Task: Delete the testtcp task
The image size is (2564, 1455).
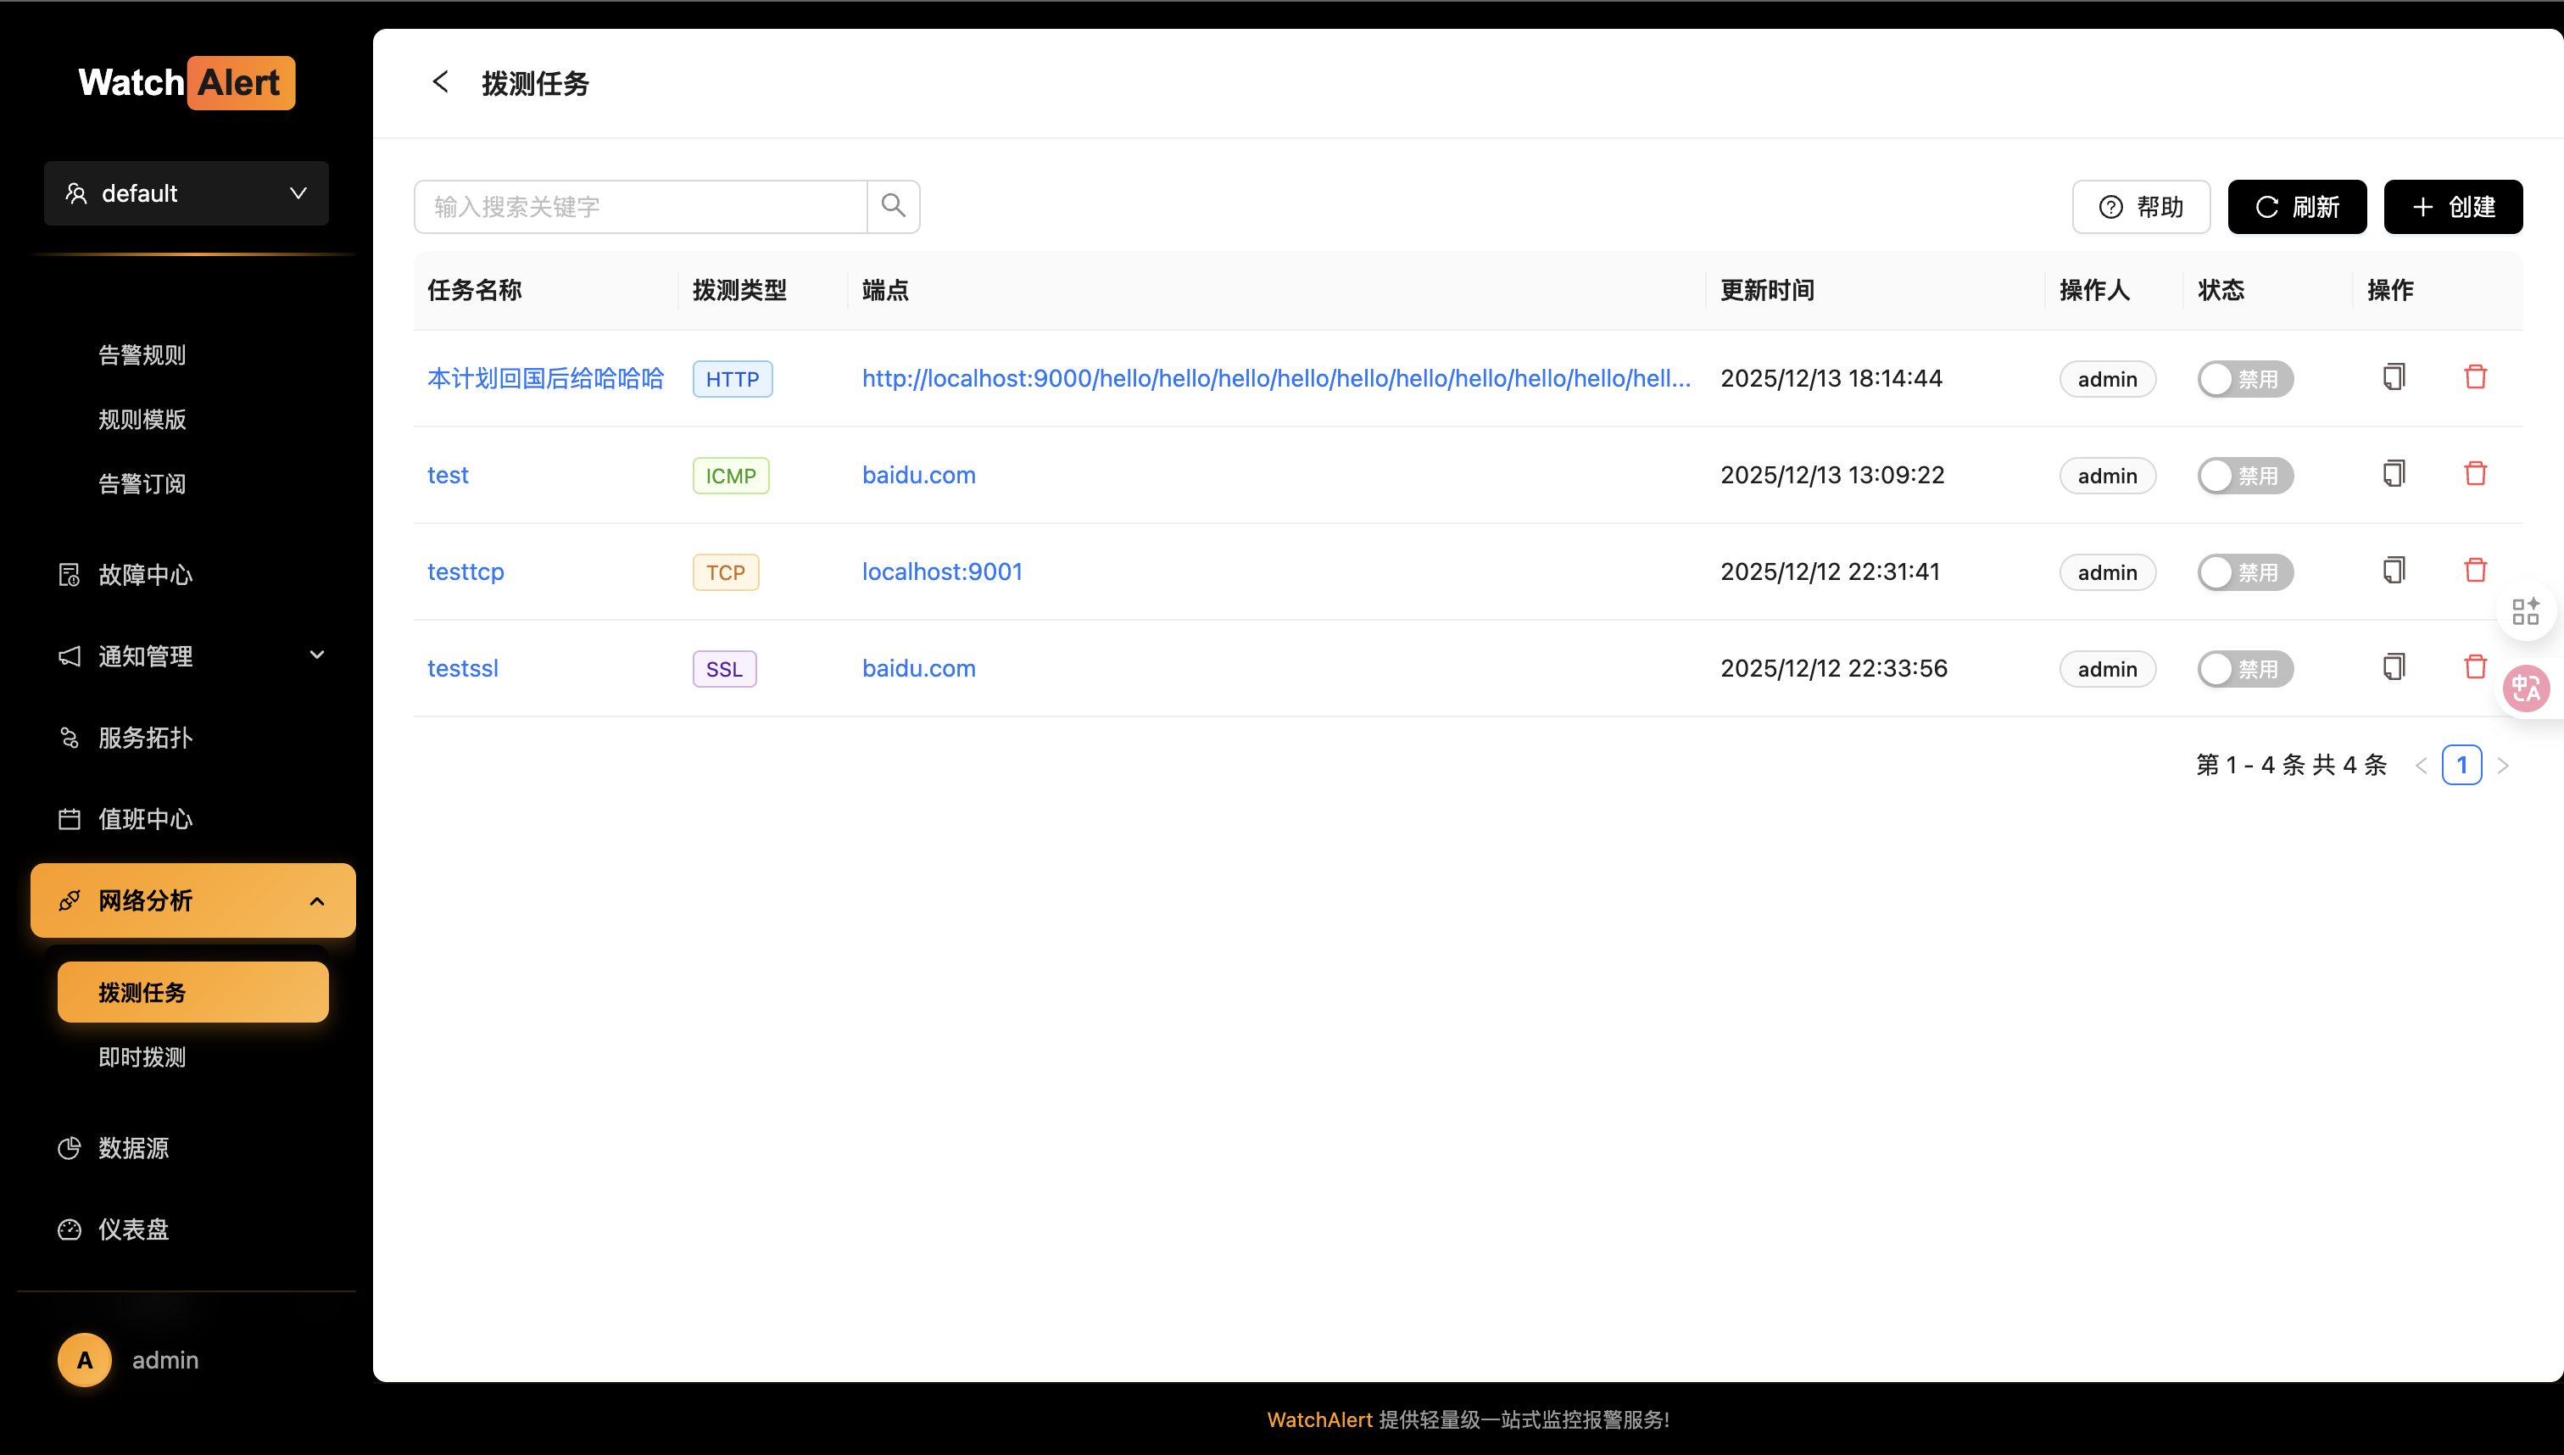Action: [x=2475, y=571]
